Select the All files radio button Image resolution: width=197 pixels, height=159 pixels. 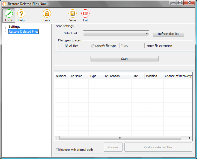coord(67,46)
